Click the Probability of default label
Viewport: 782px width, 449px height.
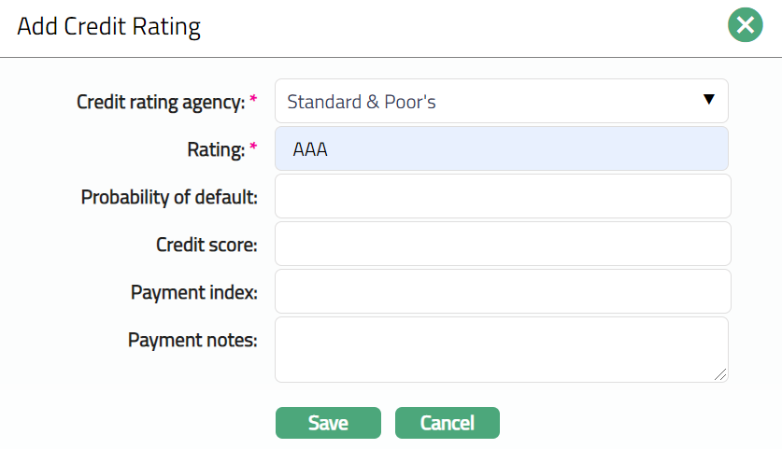click(x=169, y=198)
